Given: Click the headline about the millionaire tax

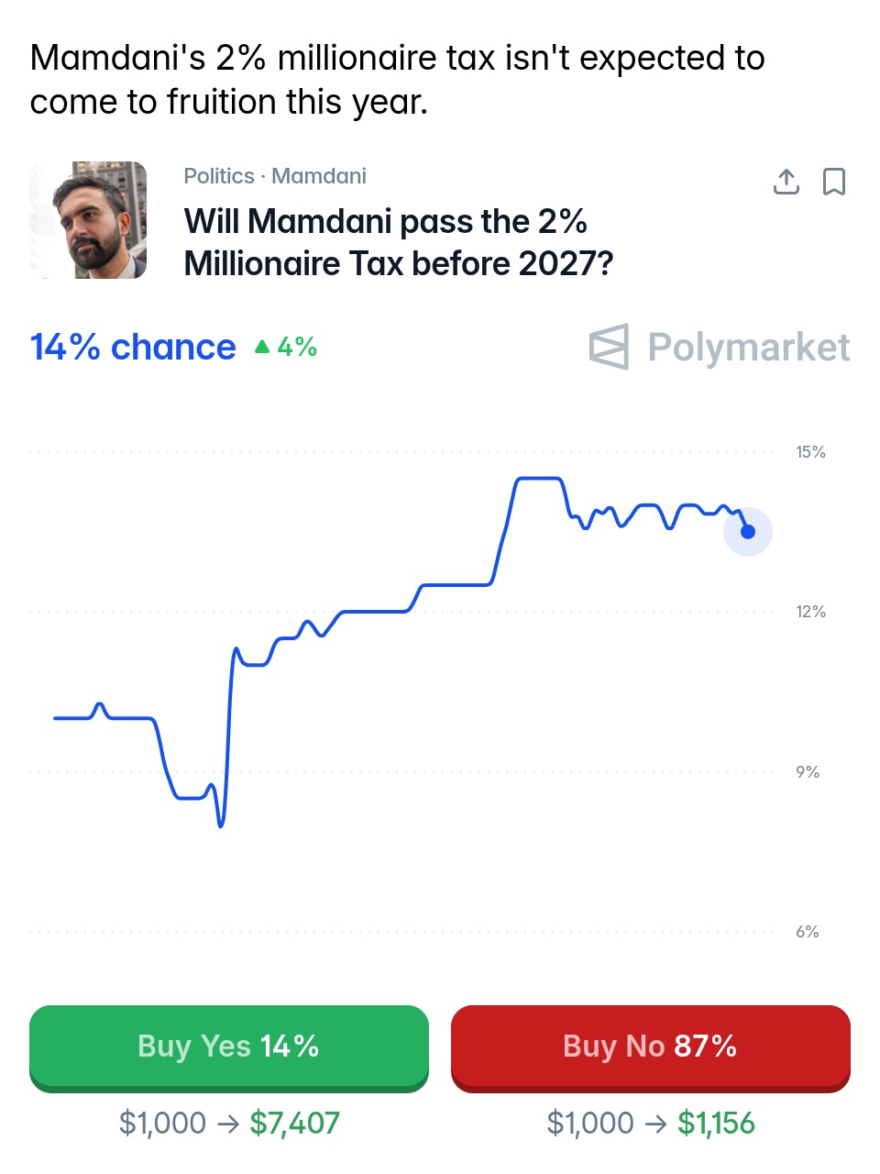Looking at the screenshot, I should click(x=397, y=80).
